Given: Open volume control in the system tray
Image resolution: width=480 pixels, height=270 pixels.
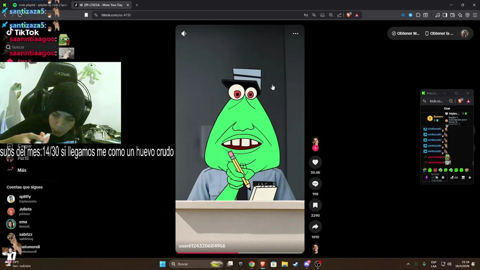Looking at the screenshot, I should click(449, 264).
